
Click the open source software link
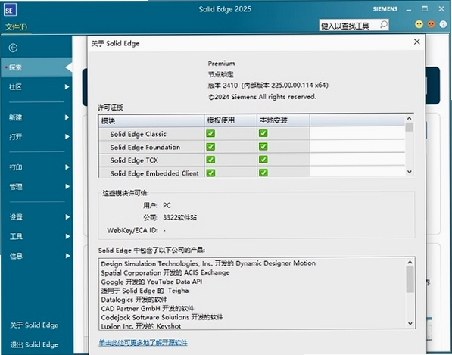[x=143, y=343]
